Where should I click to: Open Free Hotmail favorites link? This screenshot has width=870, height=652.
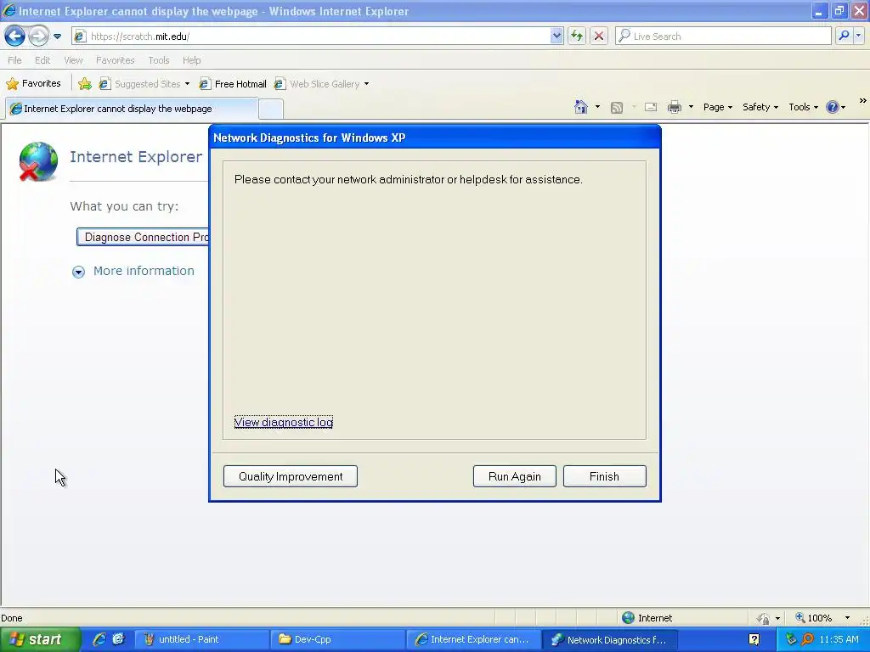point(233,84)
